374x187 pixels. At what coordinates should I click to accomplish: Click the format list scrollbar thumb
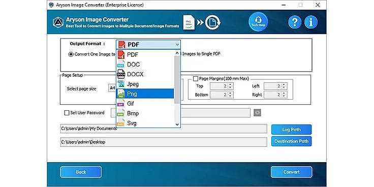pyautogui.click(x=177, y=80)
